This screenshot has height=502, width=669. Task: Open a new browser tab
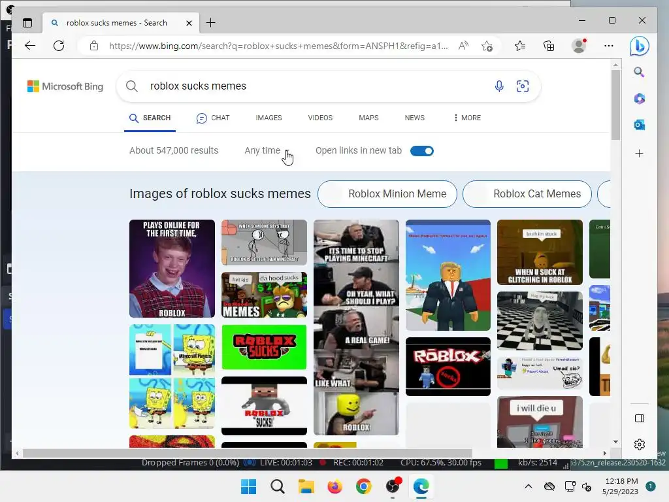(x=211, y=23)
